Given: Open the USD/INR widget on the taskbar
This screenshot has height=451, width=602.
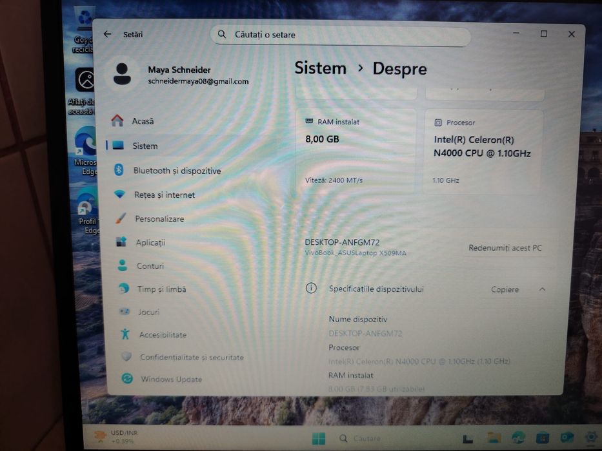Looking at the screenshot, I should 117,437.
